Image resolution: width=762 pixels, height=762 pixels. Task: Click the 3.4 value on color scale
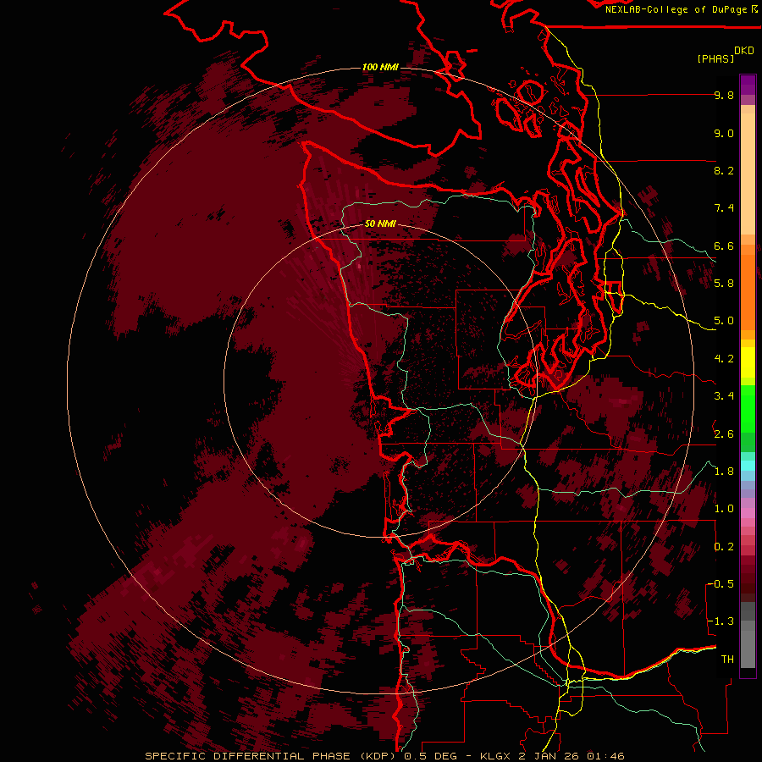pos(724,396)
